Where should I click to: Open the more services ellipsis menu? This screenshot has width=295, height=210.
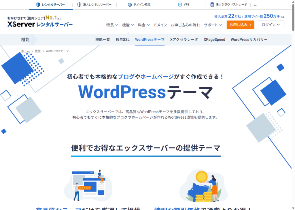tap(256, 5)
